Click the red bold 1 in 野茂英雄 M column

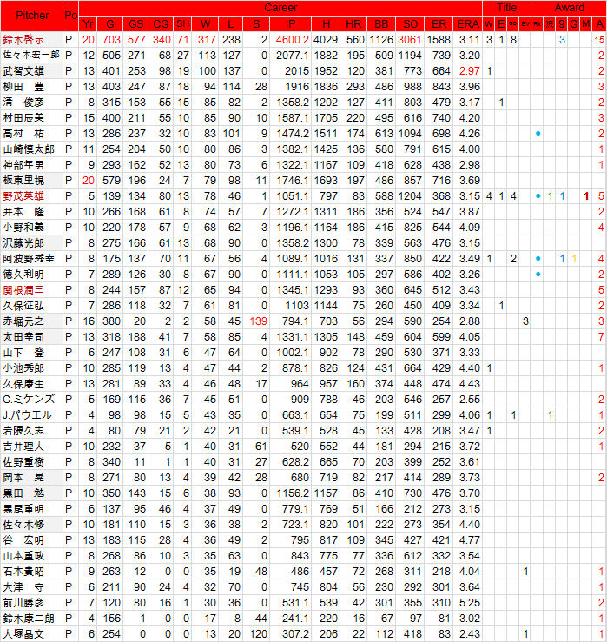click(x=586, y=196)
